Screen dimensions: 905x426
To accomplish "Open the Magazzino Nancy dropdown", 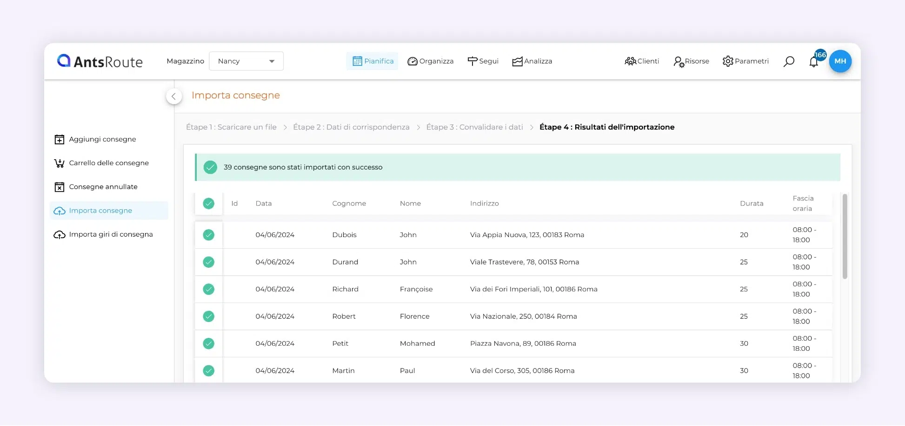I will pyautogui.click(x=246, y=61).
